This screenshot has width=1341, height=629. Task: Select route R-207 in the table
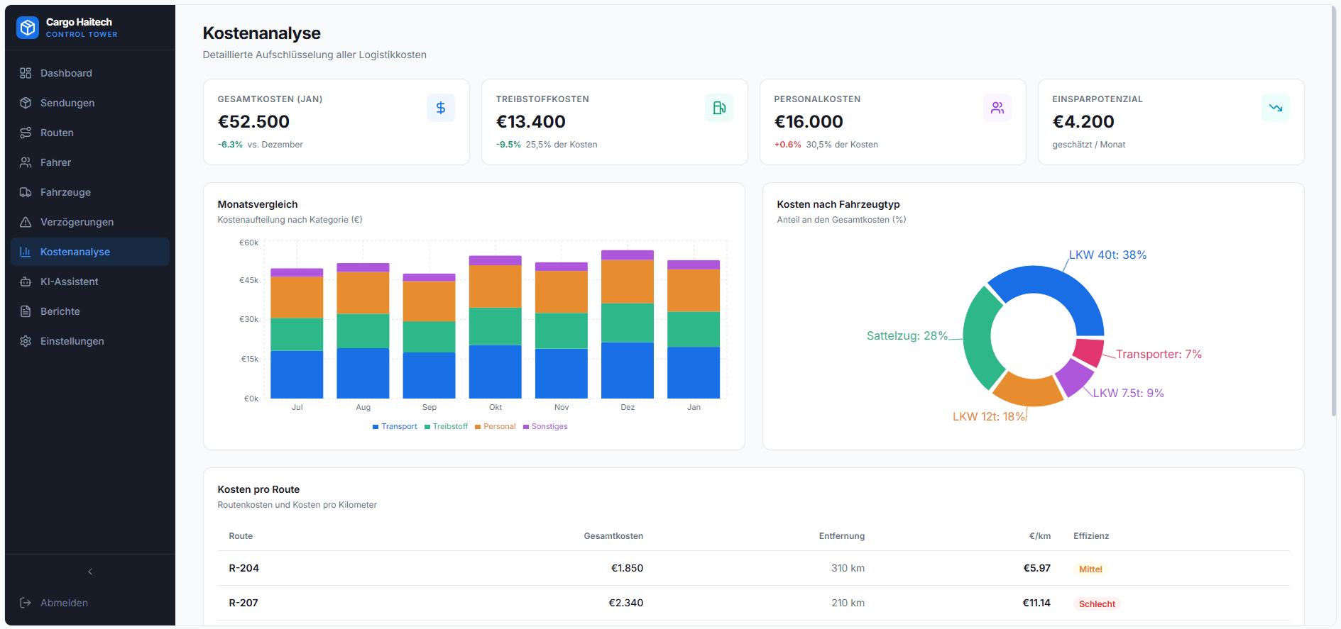pos(753,603)
